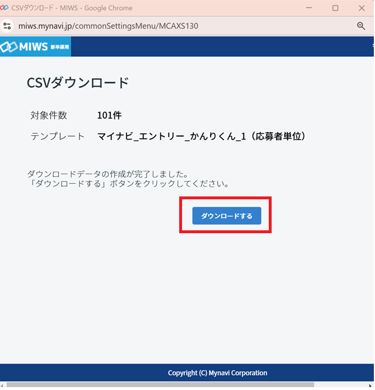This screenshot has height=390, width=375.
Task: Close the CSVダウンロード window
Action: click(361, 8)
